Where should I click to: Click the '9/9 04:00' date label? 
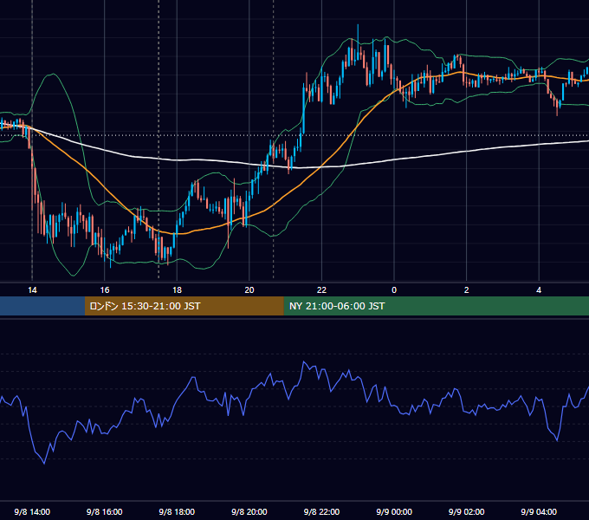539,511
